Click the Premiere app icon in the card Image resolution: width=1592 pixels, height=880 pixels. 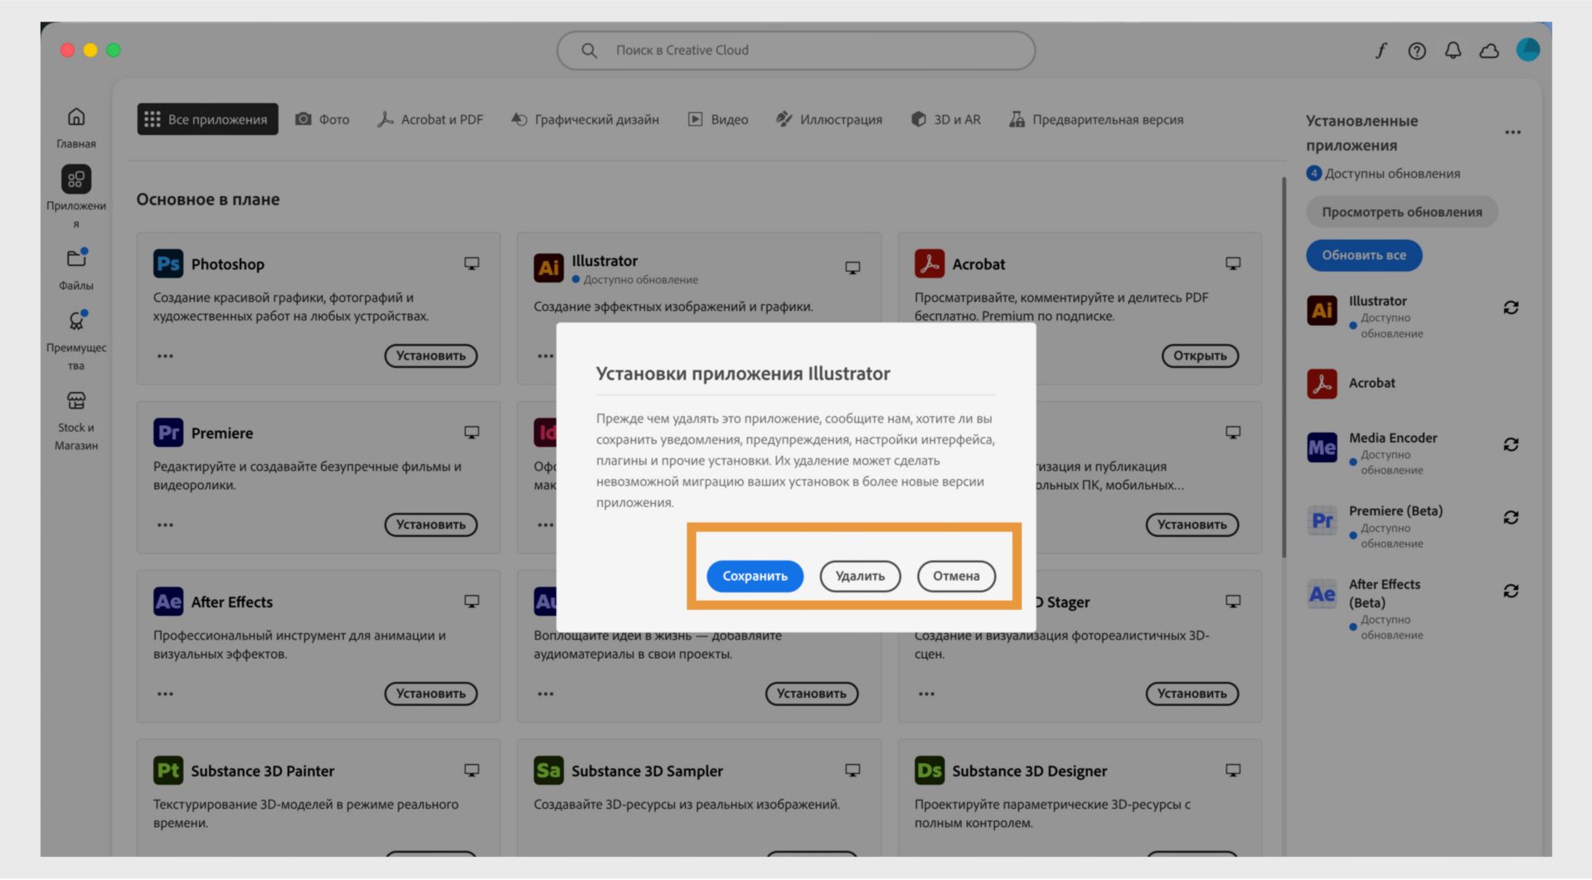168,433
